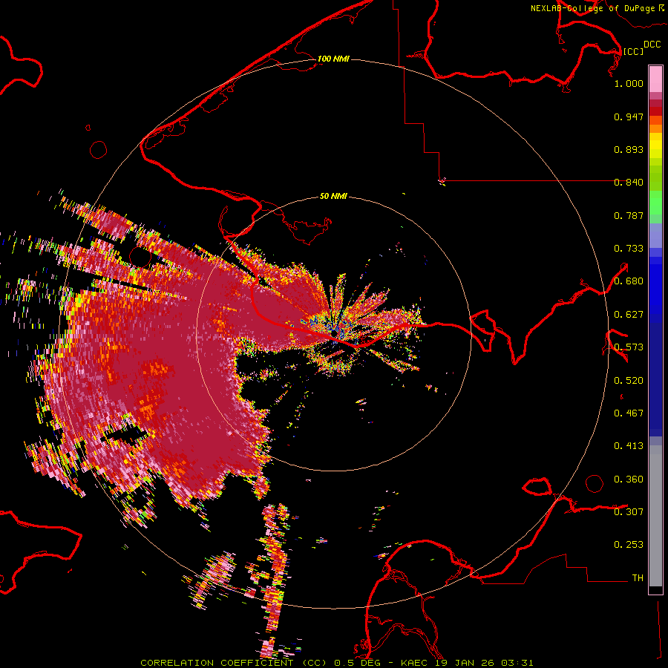Select the 100 NMI range ring label

333,59
